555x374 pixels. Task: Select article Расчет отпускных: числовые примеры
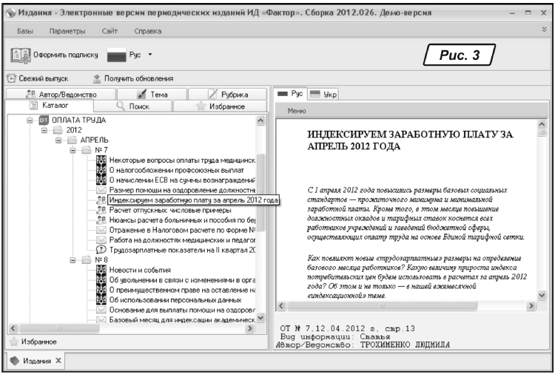tap(169, 210)
